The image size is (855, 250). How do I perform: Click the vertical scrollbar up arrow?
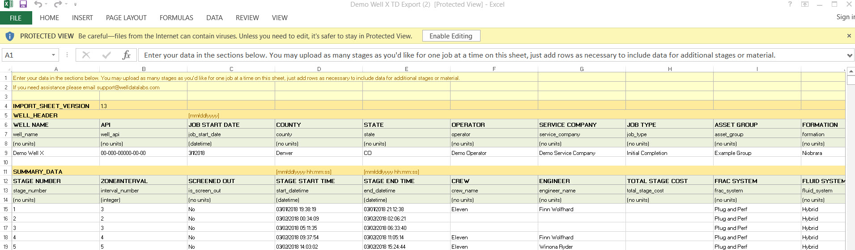[x=851, y=71]
